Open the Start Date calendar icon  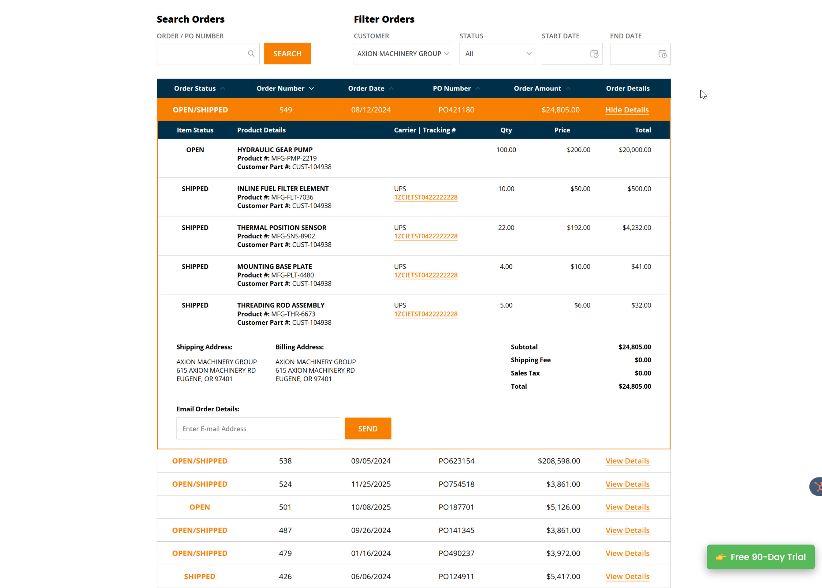click(x=594, y=54)
